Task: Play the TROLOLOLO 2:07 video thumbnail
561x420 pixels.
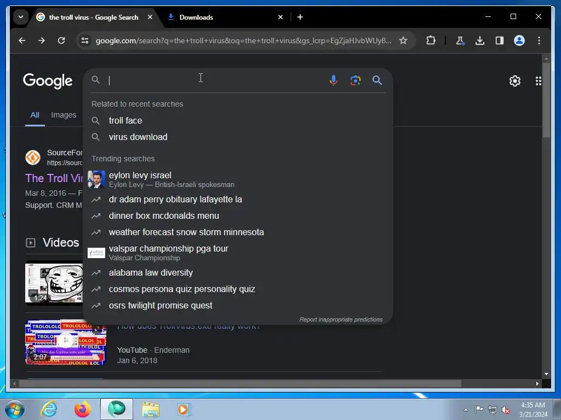Action: [66, 342]
